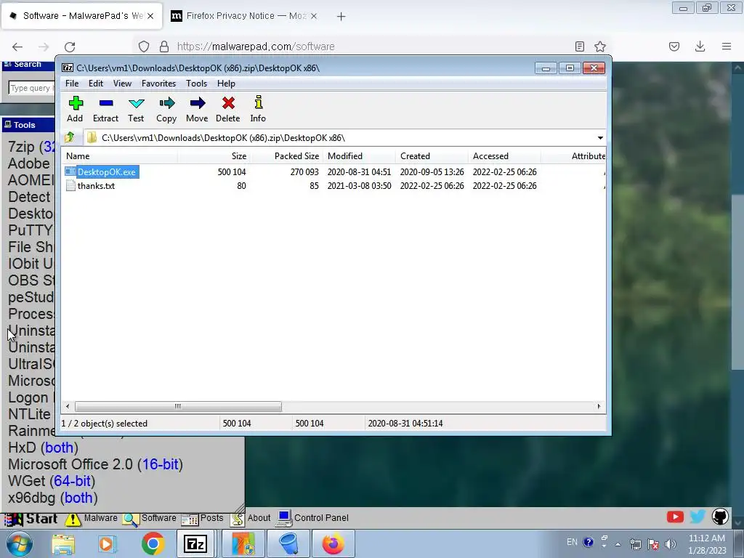The image size is (744, 558).
Task: Click the right arrow of horizontal scrollbar
Action: [x=599, y=407]
